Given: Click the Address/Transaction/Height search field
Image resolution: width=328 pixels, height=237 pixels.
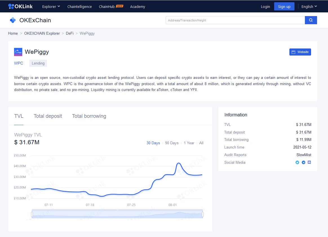Looking at the screenshot, I should click(235, 20).
